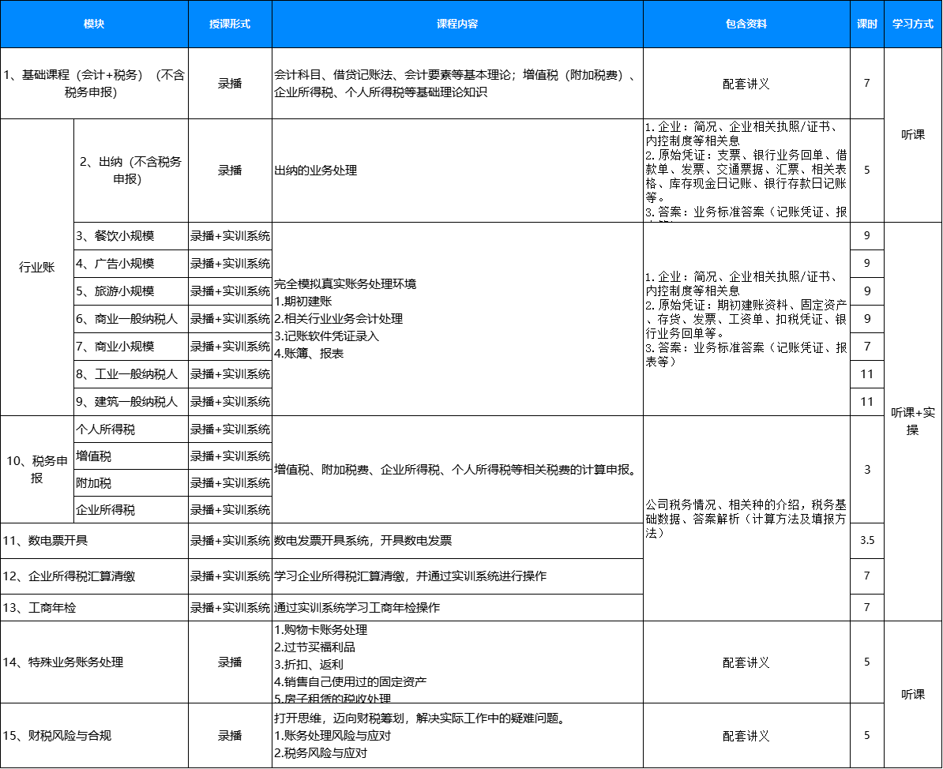Image resolution: width=943 pixels, height=769 pixels.
Task: Select the 课程内容 column header
Action: click(457, 24)
